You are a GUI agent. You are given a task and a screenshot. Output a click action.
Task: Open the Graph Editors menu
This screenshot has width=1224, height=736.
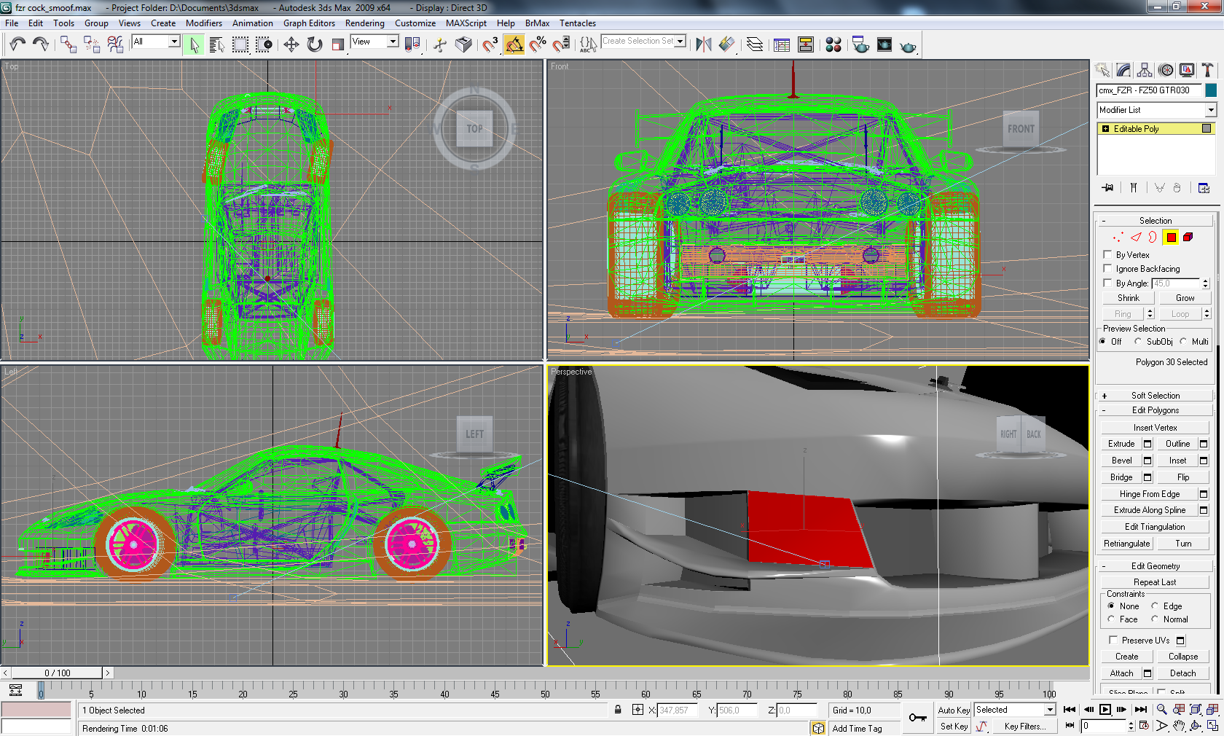click(x=309, y=23)
